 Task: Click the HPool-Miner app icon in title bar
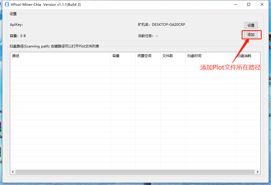coord(7,4)
